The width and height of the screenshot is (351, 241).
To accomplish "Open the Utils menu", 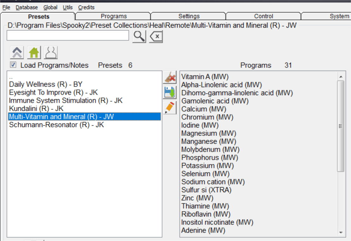I will point(68,7).
